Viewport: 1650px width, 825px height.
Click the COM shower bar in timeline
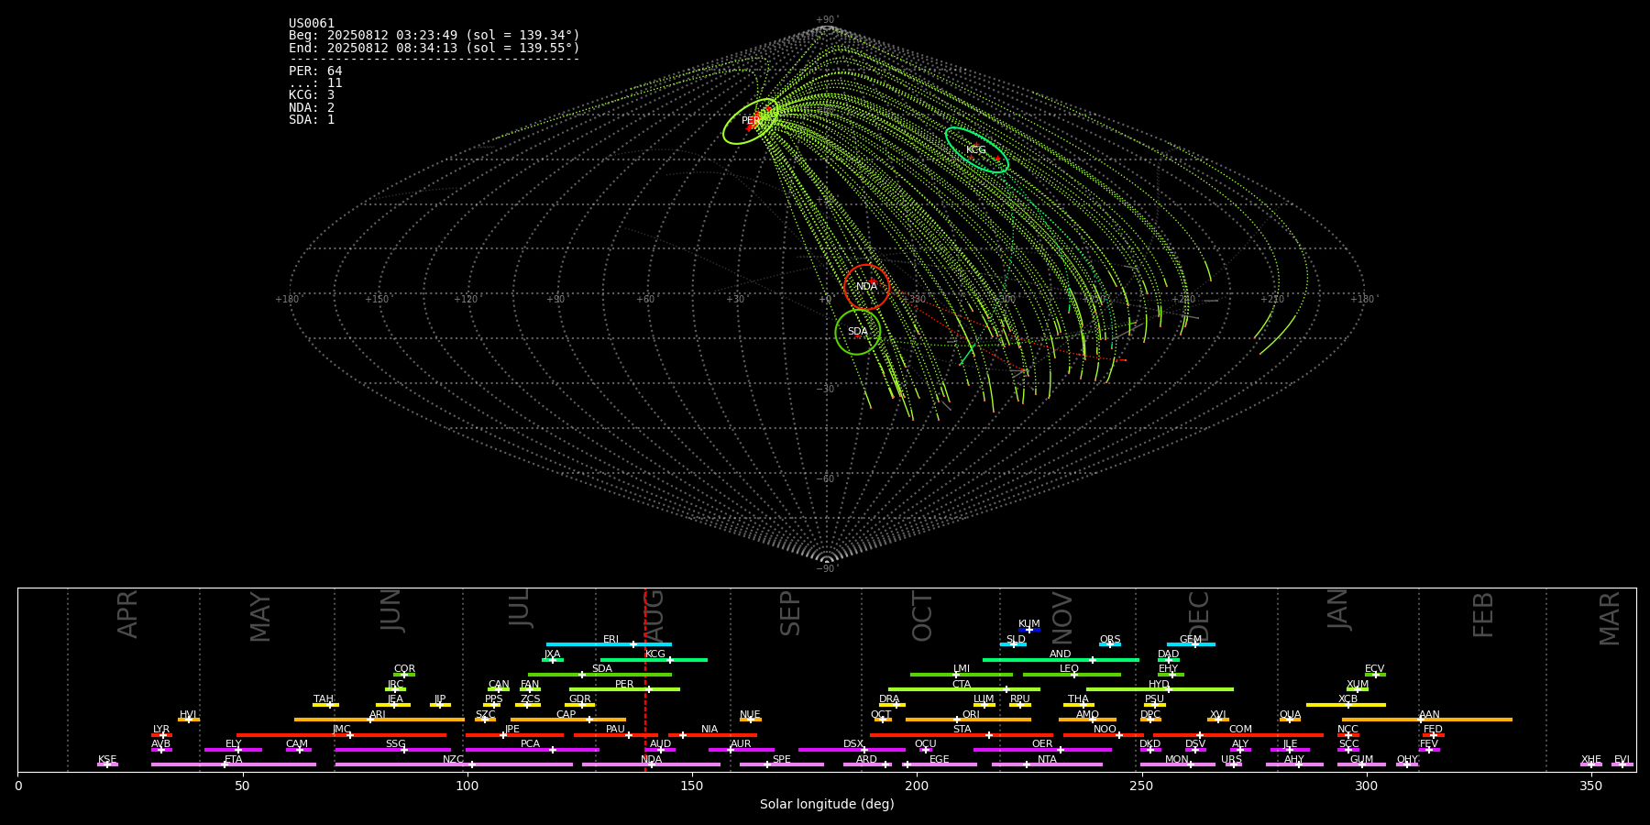(x=1239, y=735)
